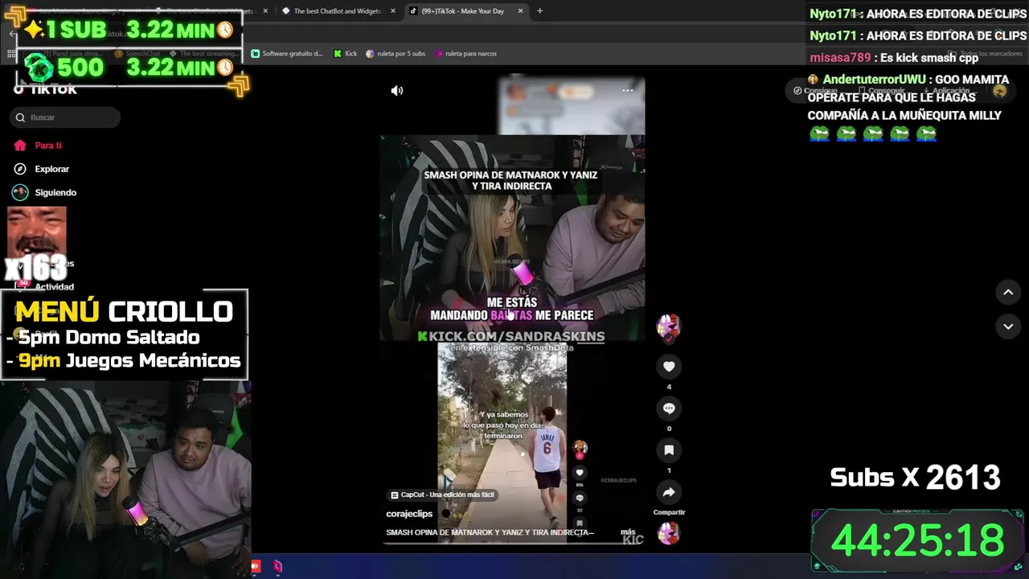Select the Actividad menu item
The image size is (1029, 579).
[x=54, y=286]
